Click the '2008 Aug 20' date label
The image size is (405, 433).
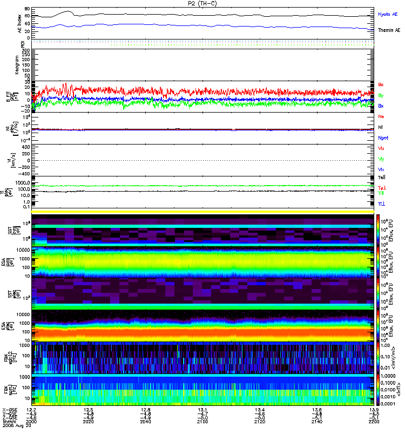tap(17, 426)
